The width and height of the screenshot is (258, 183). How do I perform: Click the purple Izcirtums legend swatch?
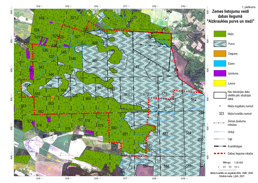220,73
